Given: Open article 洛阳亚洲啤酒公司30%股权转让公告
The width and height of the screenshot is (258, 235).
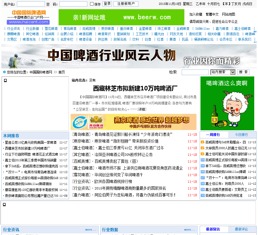Looking at the screenshot, I should click(x=123, y=155).
